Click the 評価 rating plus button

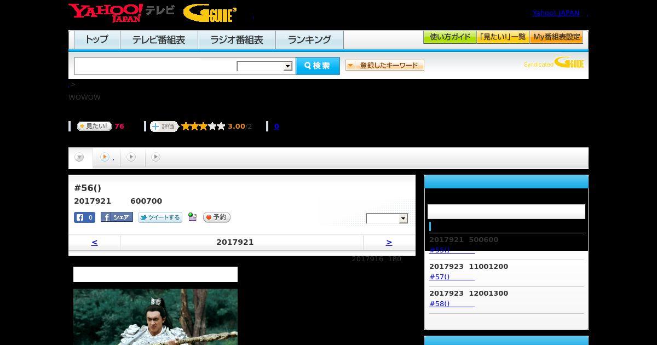[164, 127]
